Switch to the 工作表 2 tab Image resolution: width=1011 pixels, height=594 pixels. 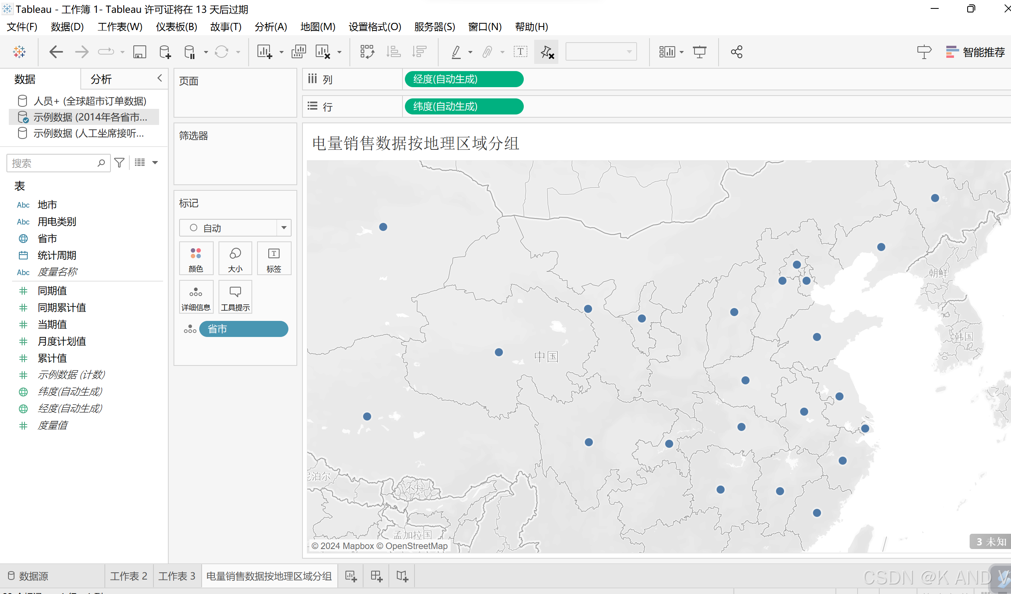129,576
